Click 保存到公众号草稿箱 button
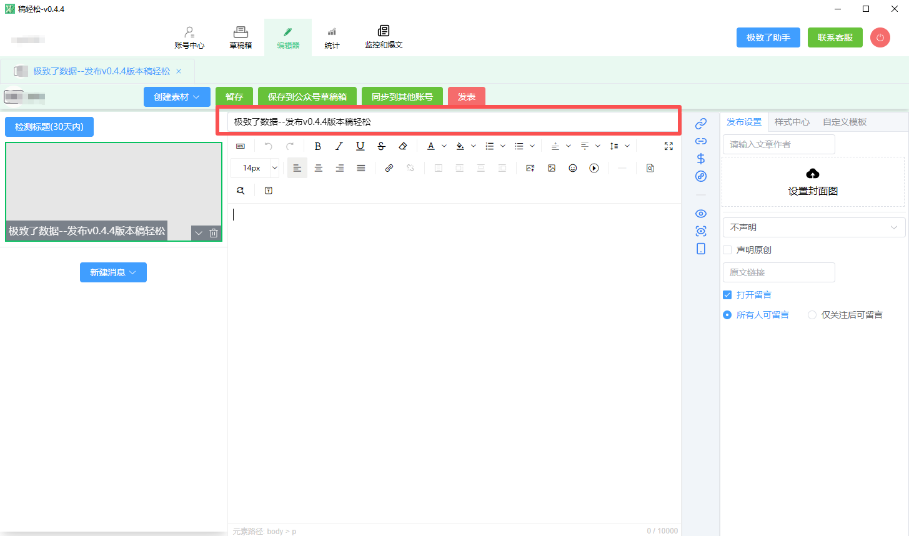Image resolution: width=909 pixels, height=536 pixels. click(307, 97)
